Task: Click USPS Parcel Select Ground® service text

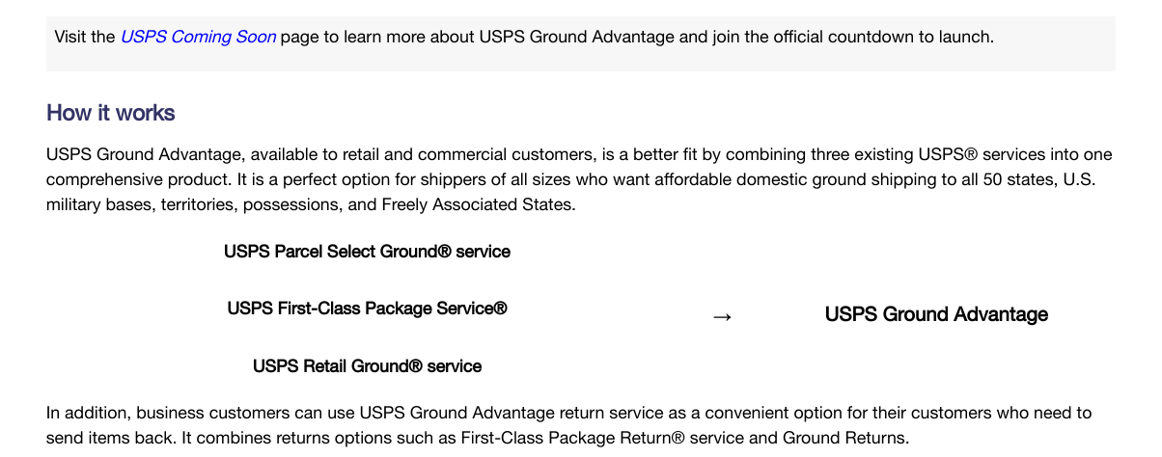Action: (367, 252)
